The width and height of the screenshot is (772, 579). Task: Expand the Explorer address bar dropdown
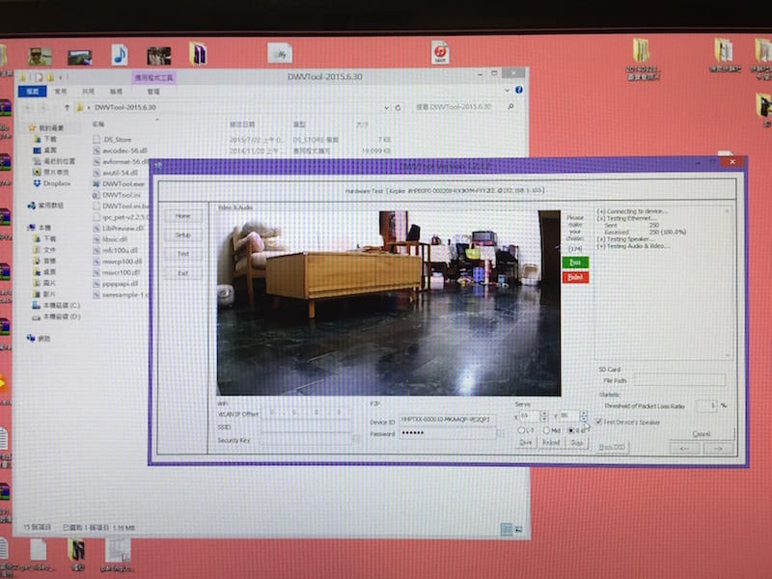tap(389, 106)
